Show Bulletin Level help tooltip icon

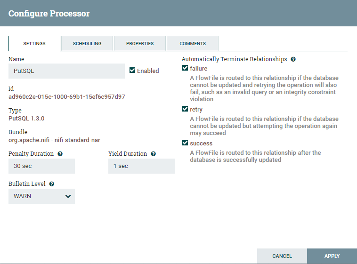point(52,184)
